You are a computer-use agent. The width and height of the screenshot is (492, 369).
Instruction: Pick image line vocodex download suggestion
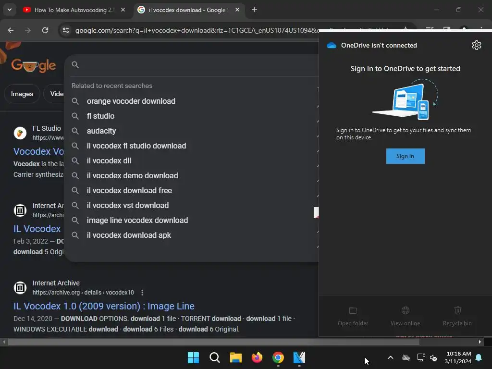point(137,220)
